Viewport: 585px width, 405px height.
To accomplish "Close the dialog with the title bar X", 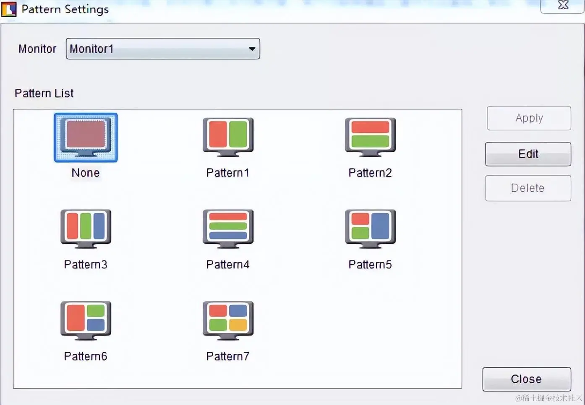I will tap(563, 5).
